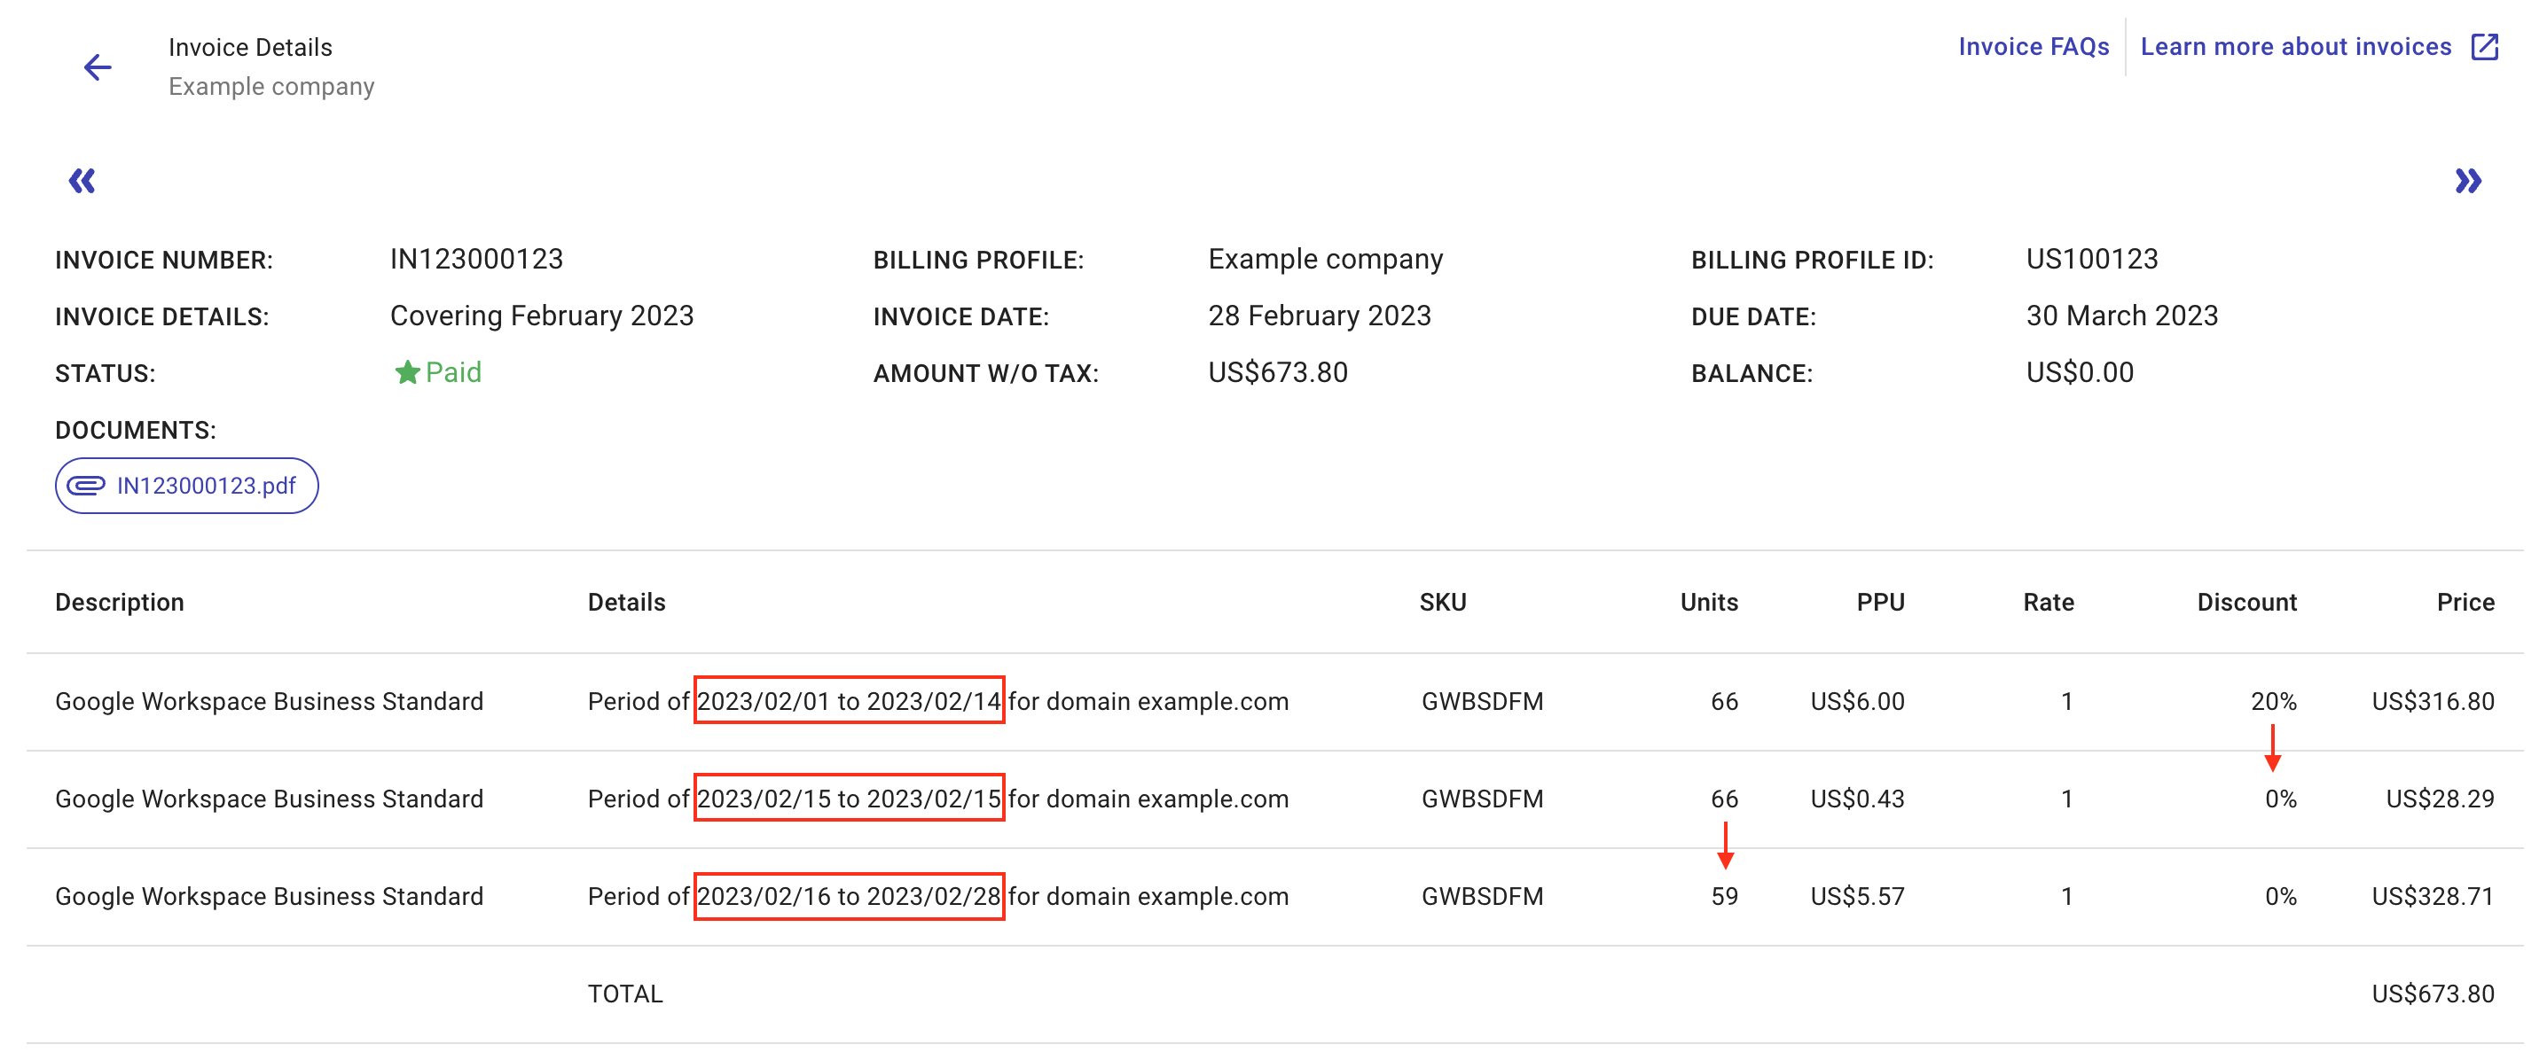Click the green Paid star icon

pyautogui.click(x=407, y=372)
